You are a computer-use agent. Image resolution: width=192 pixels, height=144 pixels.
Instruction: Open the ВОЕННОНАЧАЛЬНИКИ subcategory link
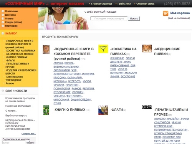coord(66,66)
